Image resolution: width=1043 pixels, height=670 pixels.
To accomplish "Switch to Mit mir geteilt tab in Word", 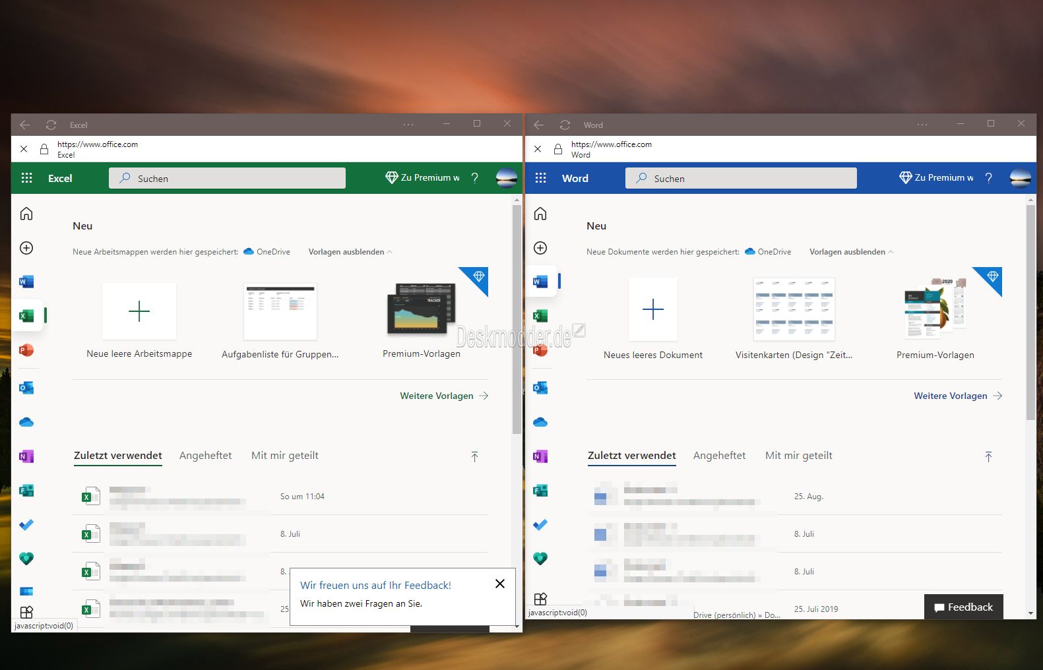I will (799, 456).
